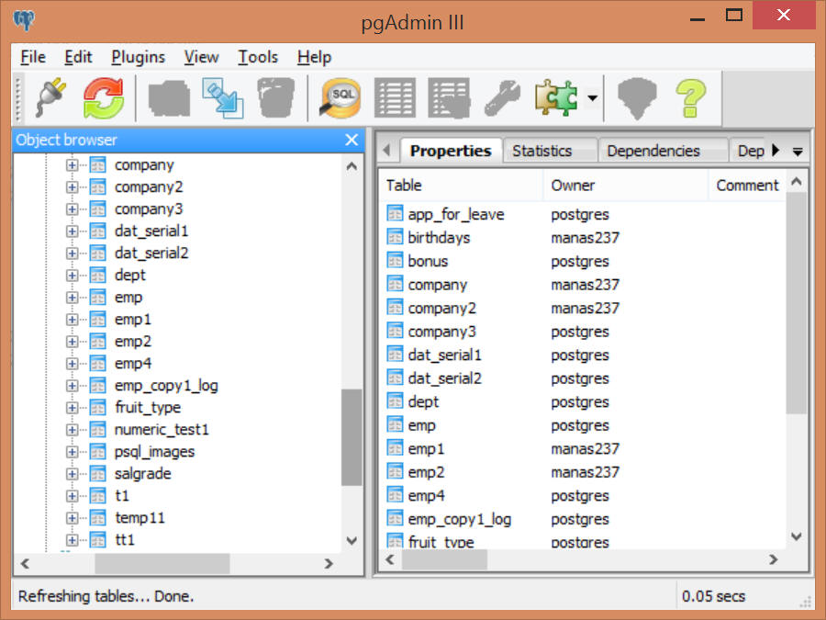Open the Edit menu
826x620 pixels.
click(78, 57)
